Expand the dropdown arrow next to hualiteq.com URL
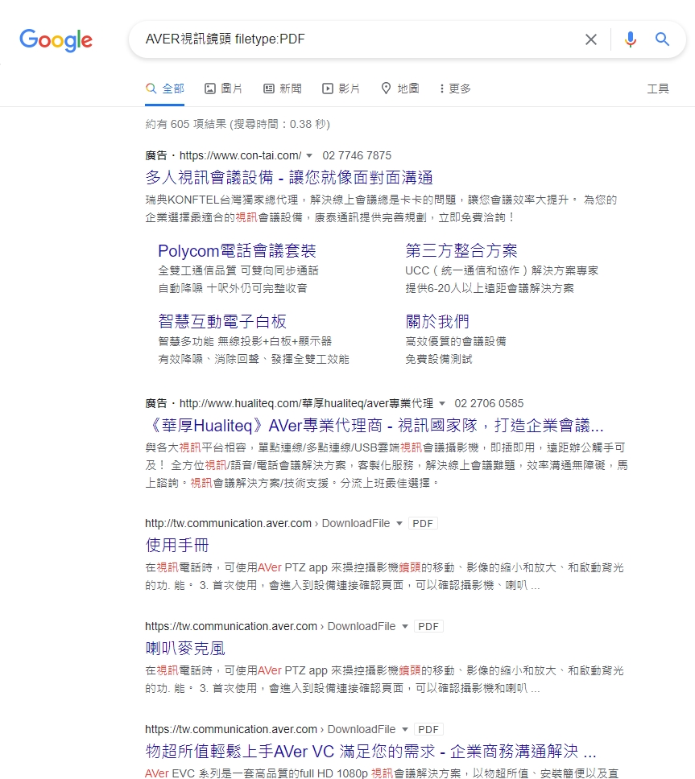This screenshot has height=779, width=695. (442, 403)
